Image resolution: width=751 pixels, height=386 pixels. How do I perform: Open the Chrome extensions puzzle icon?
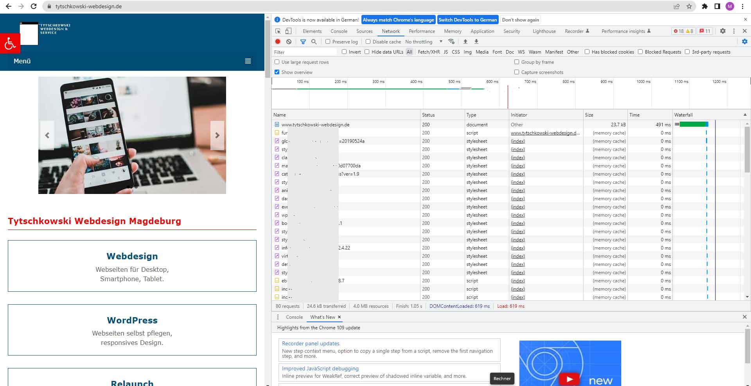[x=704, y=6]
